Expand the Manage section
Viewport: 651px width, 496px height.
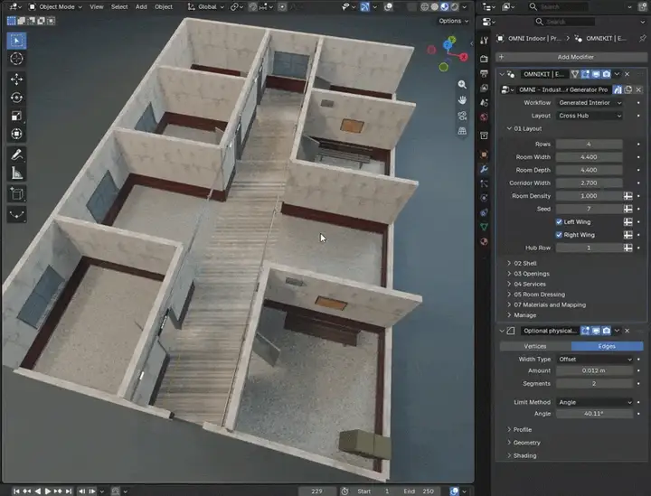pos(521,315)
